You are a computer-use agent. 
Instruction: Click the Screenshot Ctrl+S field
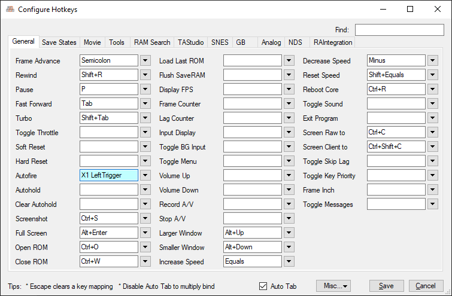click(x=109, y=218)
